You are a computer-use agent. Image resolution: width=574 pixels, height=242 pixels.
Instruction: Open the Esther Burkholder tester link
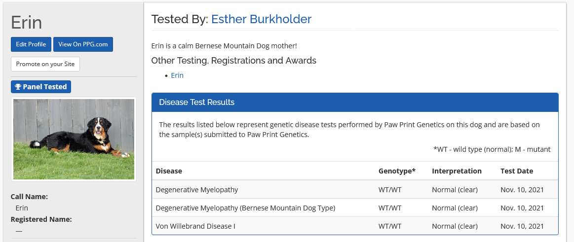261,19
